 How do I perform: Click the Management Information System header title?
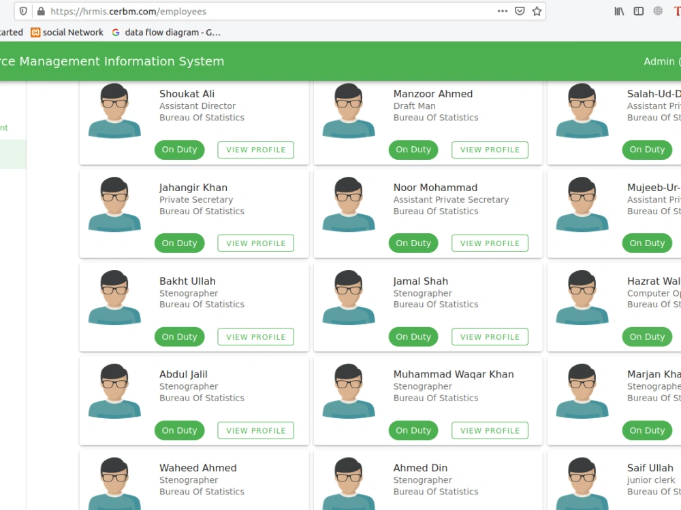point(112,62)
